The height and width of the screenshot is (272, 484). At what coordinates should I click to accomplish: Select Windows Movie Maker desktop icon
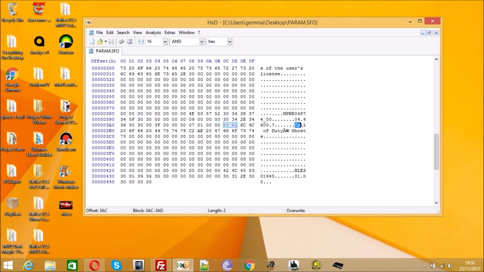pyautogui.click(x=66, y=177)
